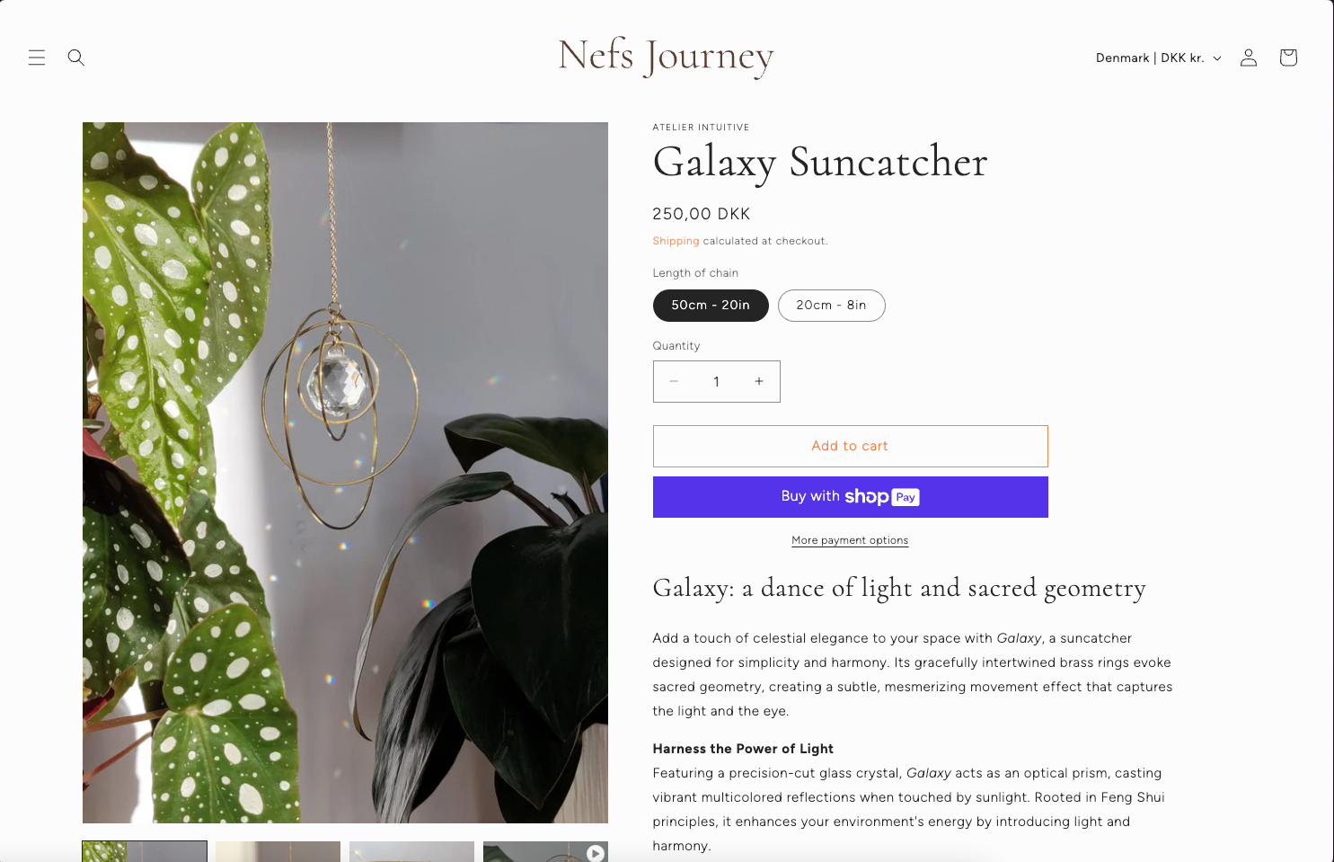
Task: Open the shopping cart icon
Action: tap(1288, 58)
